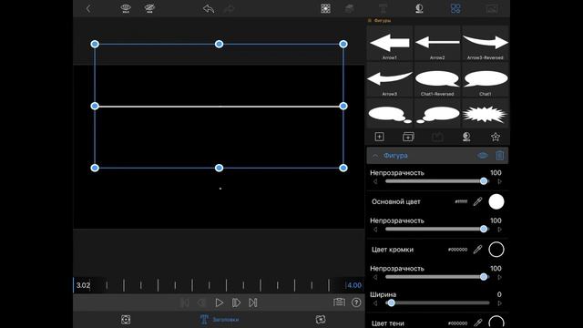The width and height of the screenshot is (583, 328).
Task: Click the Ширина slider thumb
Action: [x=391, y=302]
